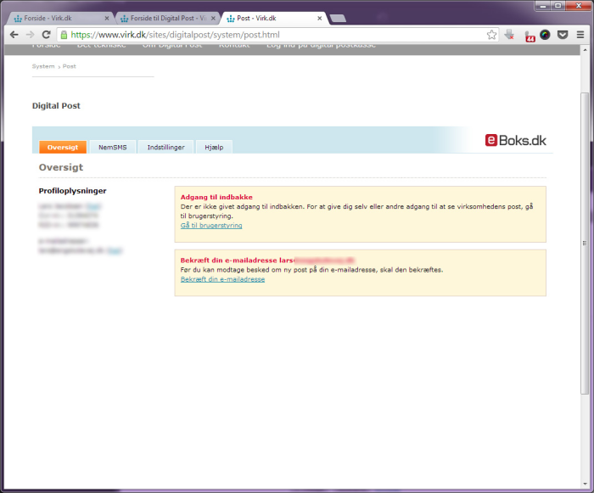Open the red badge extension icon
The image size is (594, 493).
pos(530,36)
